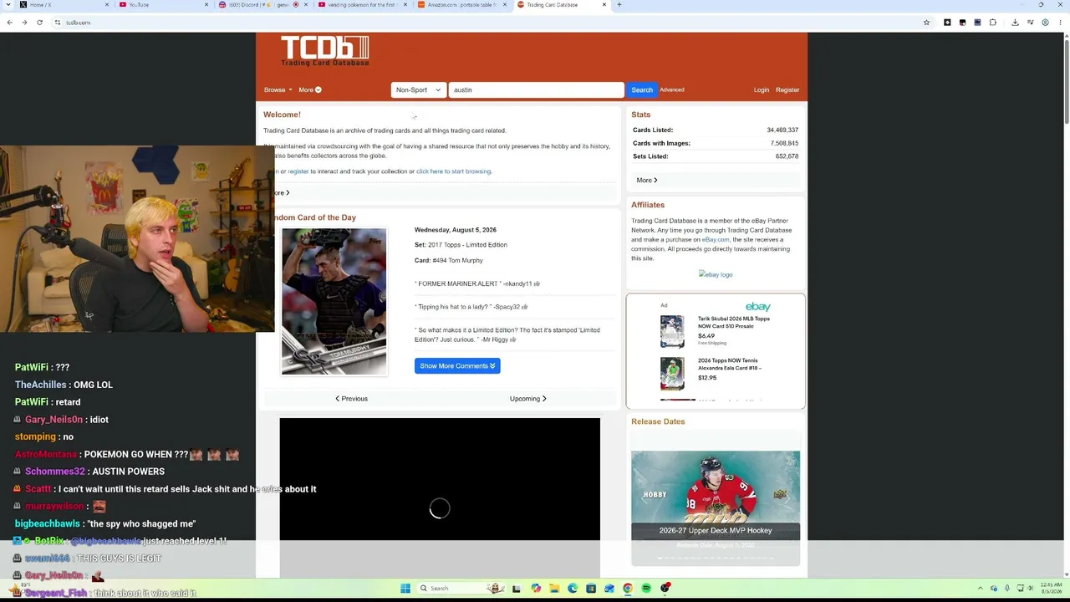This screenshot has height=602, width=1070.
Task: Click the broken ebay logo image link
Action: point(716,274)
